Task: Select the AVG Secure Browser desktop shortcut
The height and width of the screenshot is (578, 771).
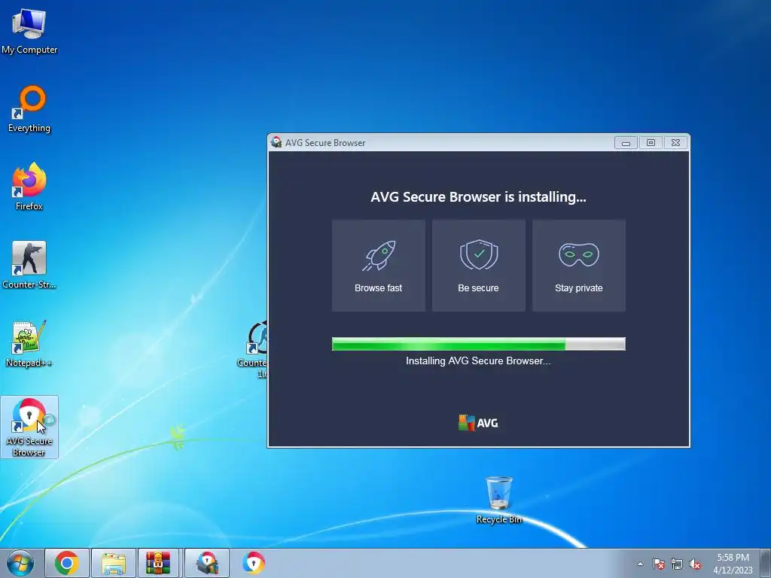Action: [29, 427]
